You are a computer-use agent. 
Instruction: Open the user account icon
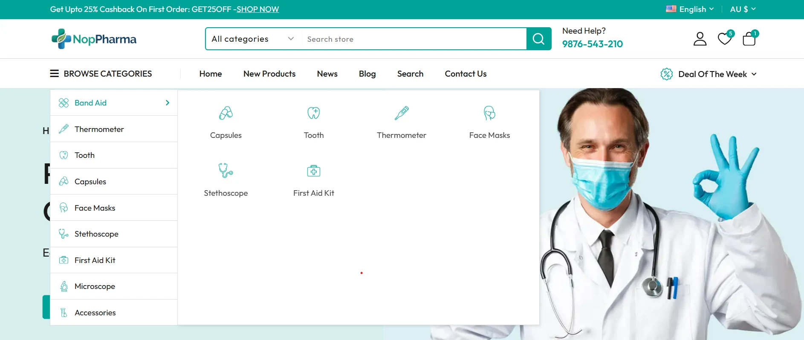tap(700, 39)
